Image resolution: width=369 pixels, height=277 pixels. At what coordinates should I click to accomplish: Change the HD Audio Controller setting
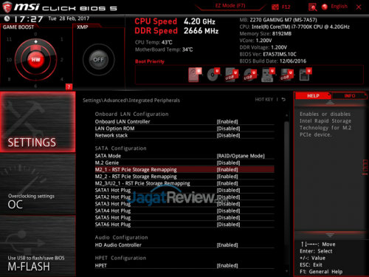click(184, 245)
